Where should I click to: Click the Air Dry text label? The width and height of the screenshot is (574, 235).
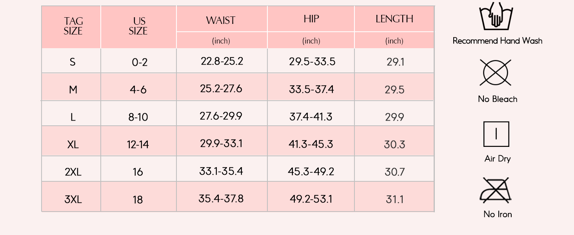coord(498,159)
